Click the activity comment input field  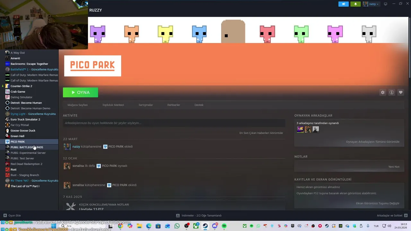point(174,123)
